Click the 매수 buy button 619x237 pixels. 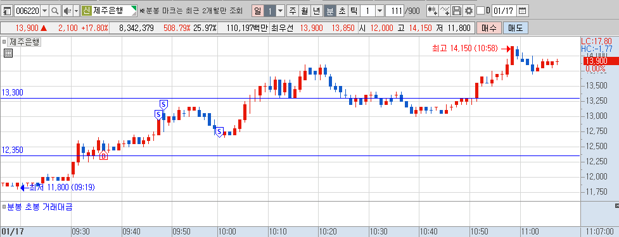pyautogui.click(x=489, y=28)
